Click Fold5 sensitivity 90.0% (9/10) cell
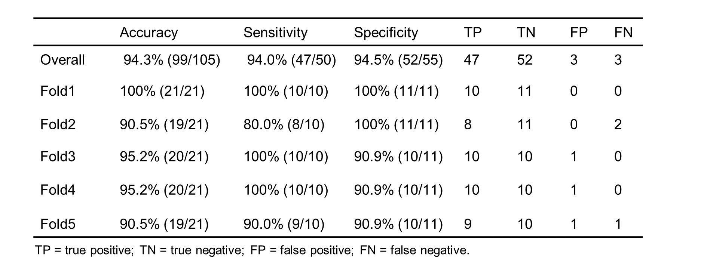 (284, 224)
